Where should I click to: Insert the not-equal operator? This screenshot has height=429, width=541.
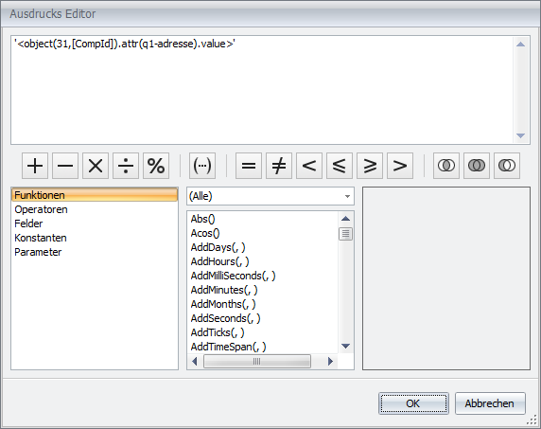pos(279,166)
